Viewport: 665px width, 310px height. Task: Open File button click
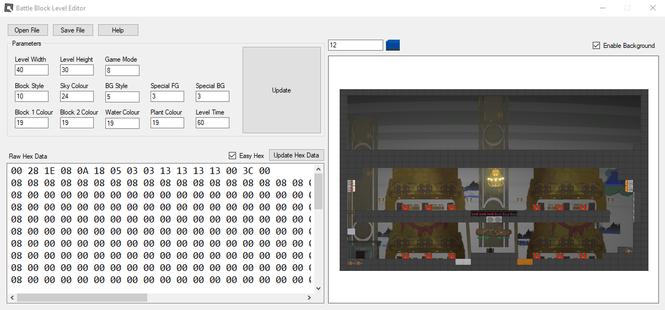28,30
